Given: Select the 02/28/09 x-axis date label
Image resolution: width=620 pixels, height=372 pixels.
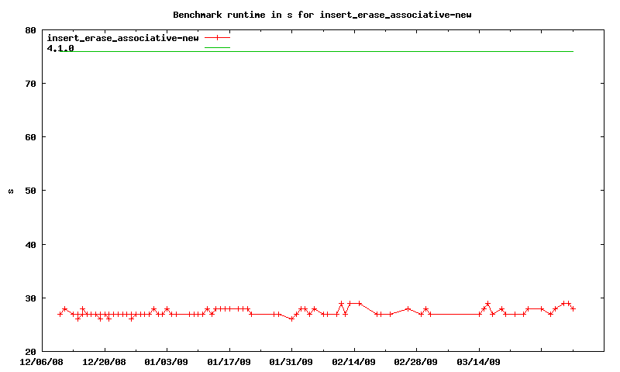Looking at the screenshot, I should [x=416, y=361].
